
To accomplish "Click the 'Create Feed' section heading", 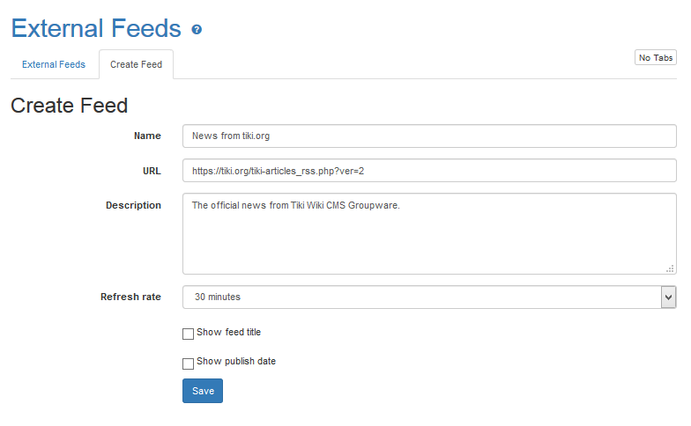I will (x=70, y=106).
